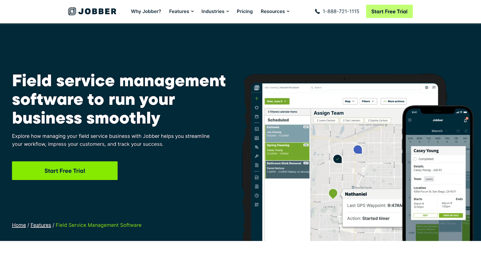The height and width of the screenshot is (259, 481).
Task: Open the Estimate job card for Joe Cheung
Action: coord(287,133)
